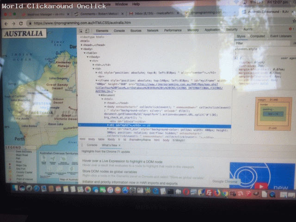This screenshot has width=296, height=222.
Task: Click iframe#myiframe in the breadcrumb trail
Action: pos(140,140)
